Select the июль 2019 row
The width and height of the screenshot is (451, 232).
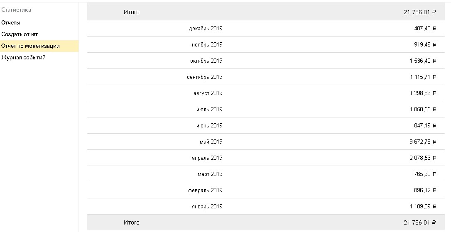265,109
